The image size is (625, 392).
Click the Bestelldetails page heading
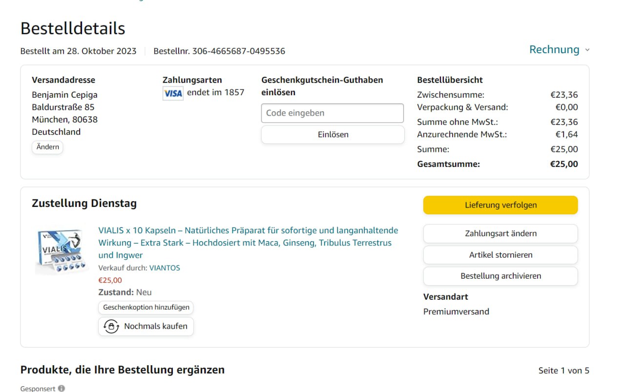(73, 28)
